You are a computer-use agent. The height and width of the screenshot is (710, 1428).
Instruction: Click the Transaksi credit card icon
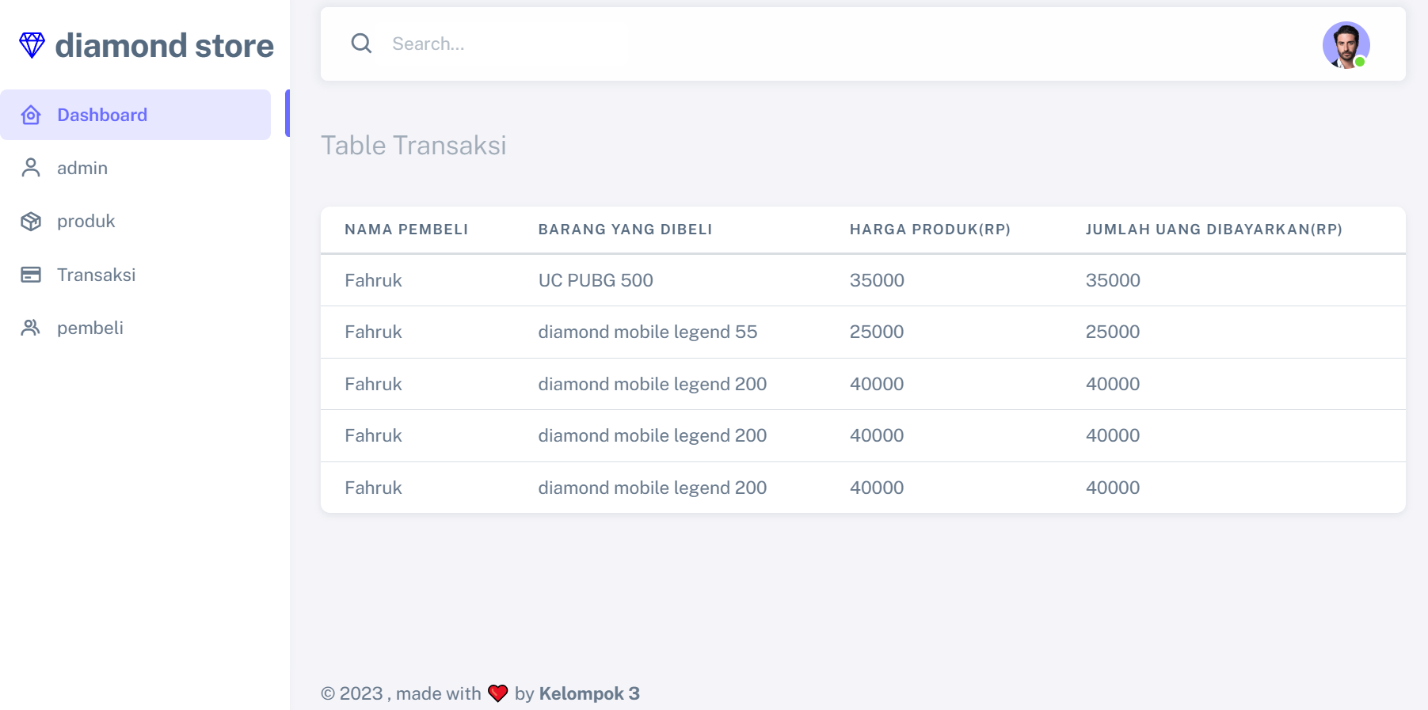pyautogui.click(x=31, y=275)
